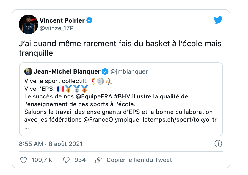Open Vincent Poirier's profile picture
This screenshot has height=175, width=248.
pos(29,24)
